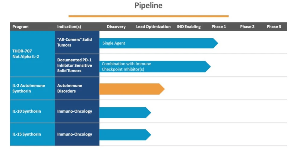Click the blue IL-15 Synthorin progress arrow
300x150 pixels.
pyautogui.click(x=124, y=135)
